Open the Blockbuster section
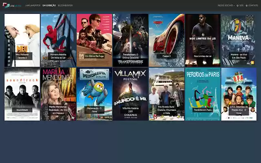Screen dimensions: 261x163 (65, 5)
